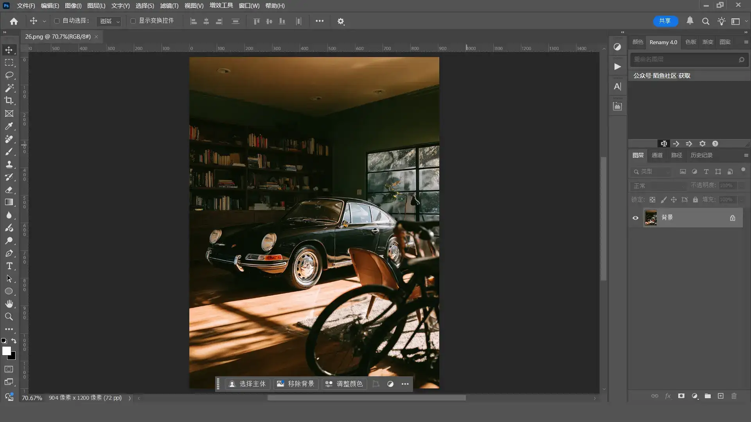Hide the 背景 layer with eye icon
This screenshot has width=751, height=422.
[635, 218]
